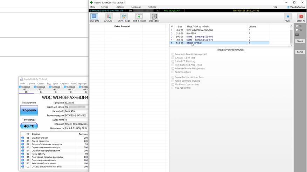Open the Disk Editor tool
This screenshot has height=172, width=307.
(154, 18)
